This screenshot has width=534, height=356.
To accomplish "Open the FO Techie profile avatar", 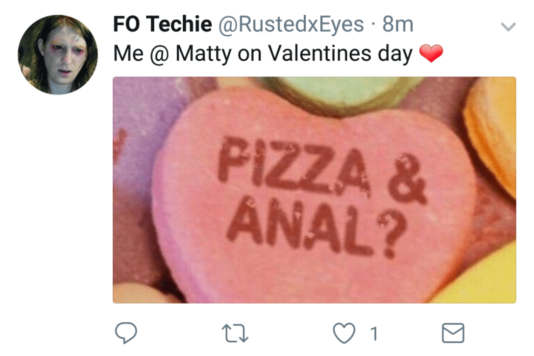I will click(58, 54).
